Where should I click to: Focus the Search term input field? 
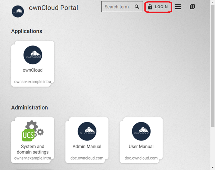point(122,7)
